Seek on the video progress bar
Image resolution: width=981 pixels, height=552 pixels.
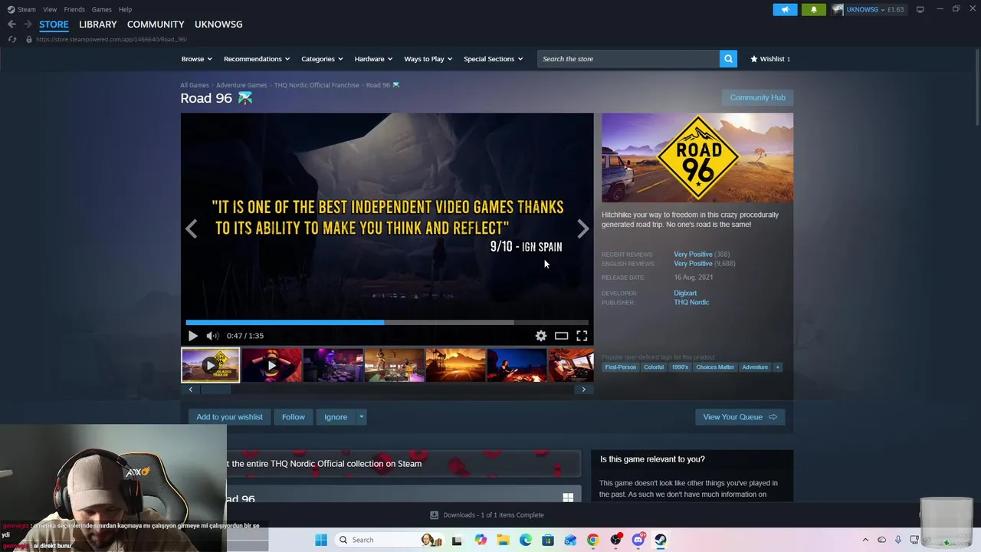(x=387, y=323)
